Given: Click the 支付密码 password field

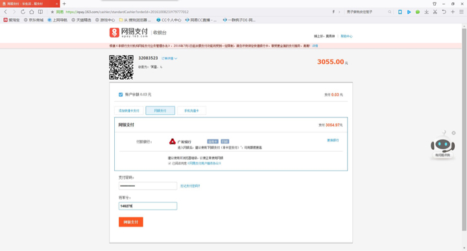Looking at the screenshot, I should coord(148,185).
